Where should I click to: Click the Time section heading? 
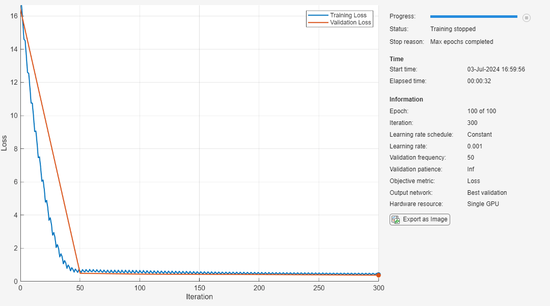(397, 59)
